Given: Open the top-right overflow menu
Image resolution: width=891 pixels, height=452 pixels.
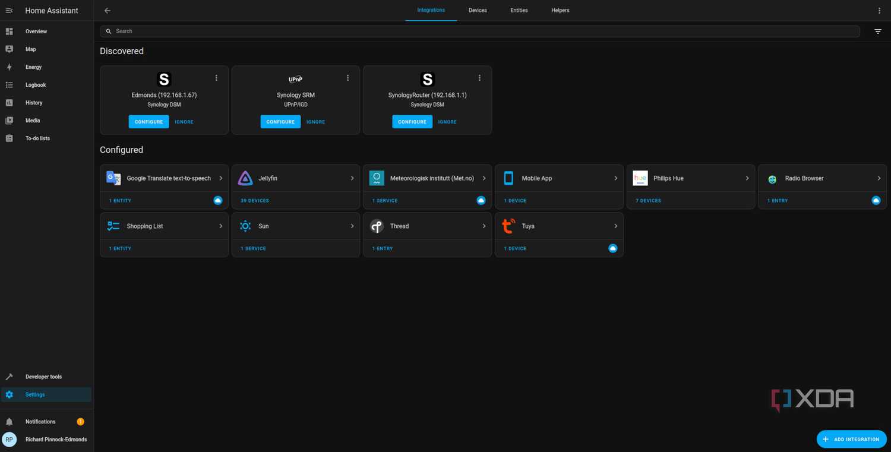Looking at the screenshot, I should pyautogui.click(x=880, y=11).
